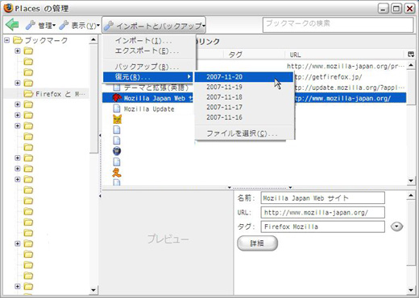Screen dimensions: 419x298
Task: Choose エクスポート(E)... from the menu
Action: [x=149, y=51]
